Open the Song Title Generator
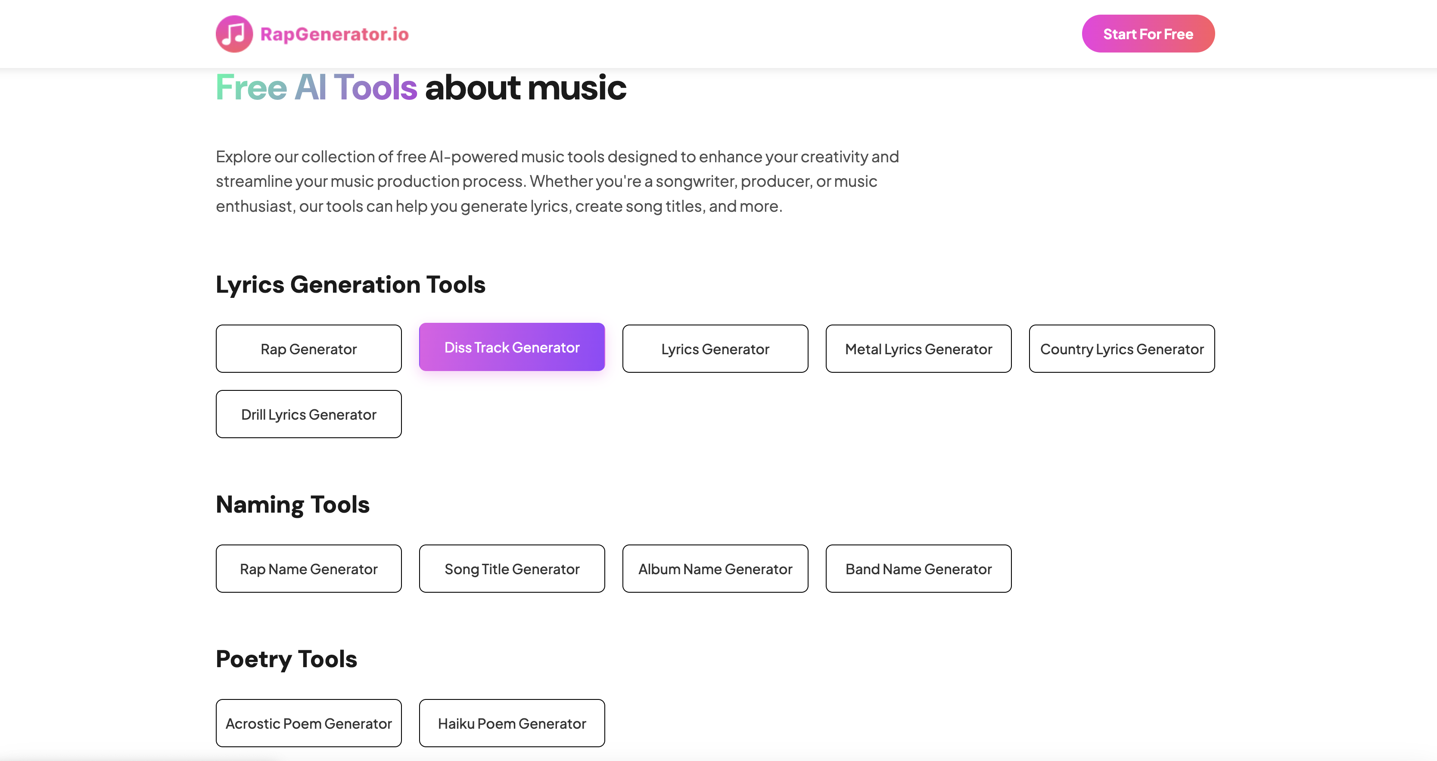The image size is (1437, 761). click(512, 568)
